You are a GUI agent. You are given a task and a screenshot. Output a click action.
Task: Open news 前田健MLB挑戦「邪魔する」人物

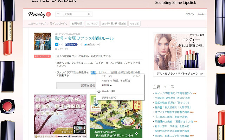click(174, 121)
